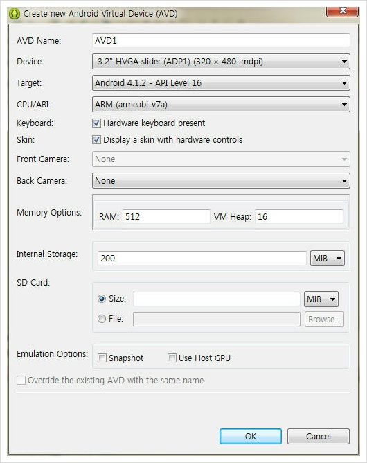Open the Back Camera dropdown

(x=221, y=181)
